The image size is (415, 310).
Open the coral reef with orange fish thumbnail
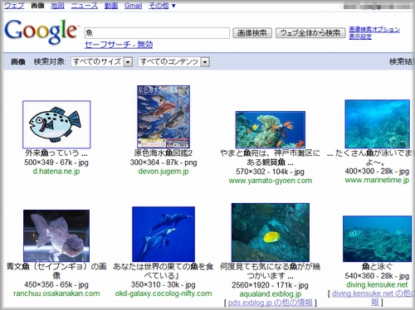coord(271,129)
